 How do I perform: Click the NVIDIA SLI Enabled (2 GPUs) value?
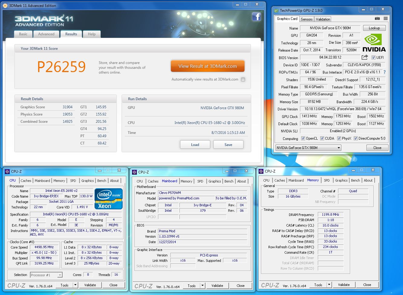point(343,131)
